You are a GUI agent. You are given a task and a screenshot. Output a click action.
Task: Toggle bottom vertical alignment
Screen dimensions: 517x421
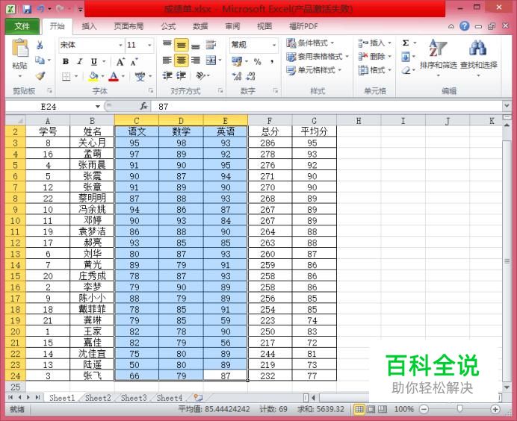[x=196, y=46]
